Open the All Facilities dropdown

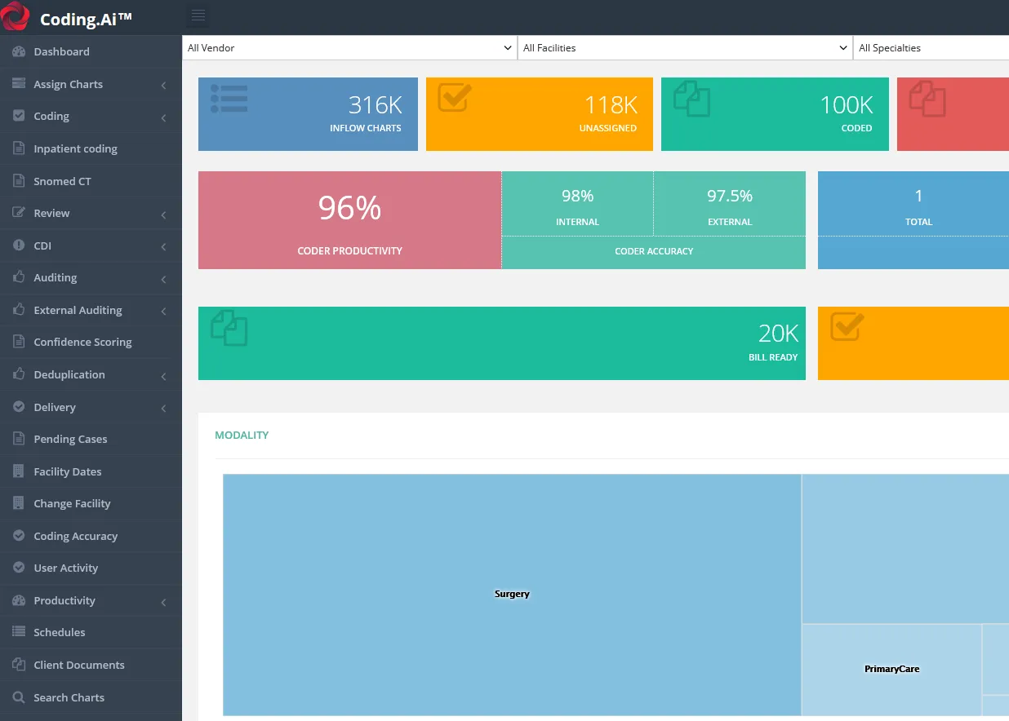point(685,48)
